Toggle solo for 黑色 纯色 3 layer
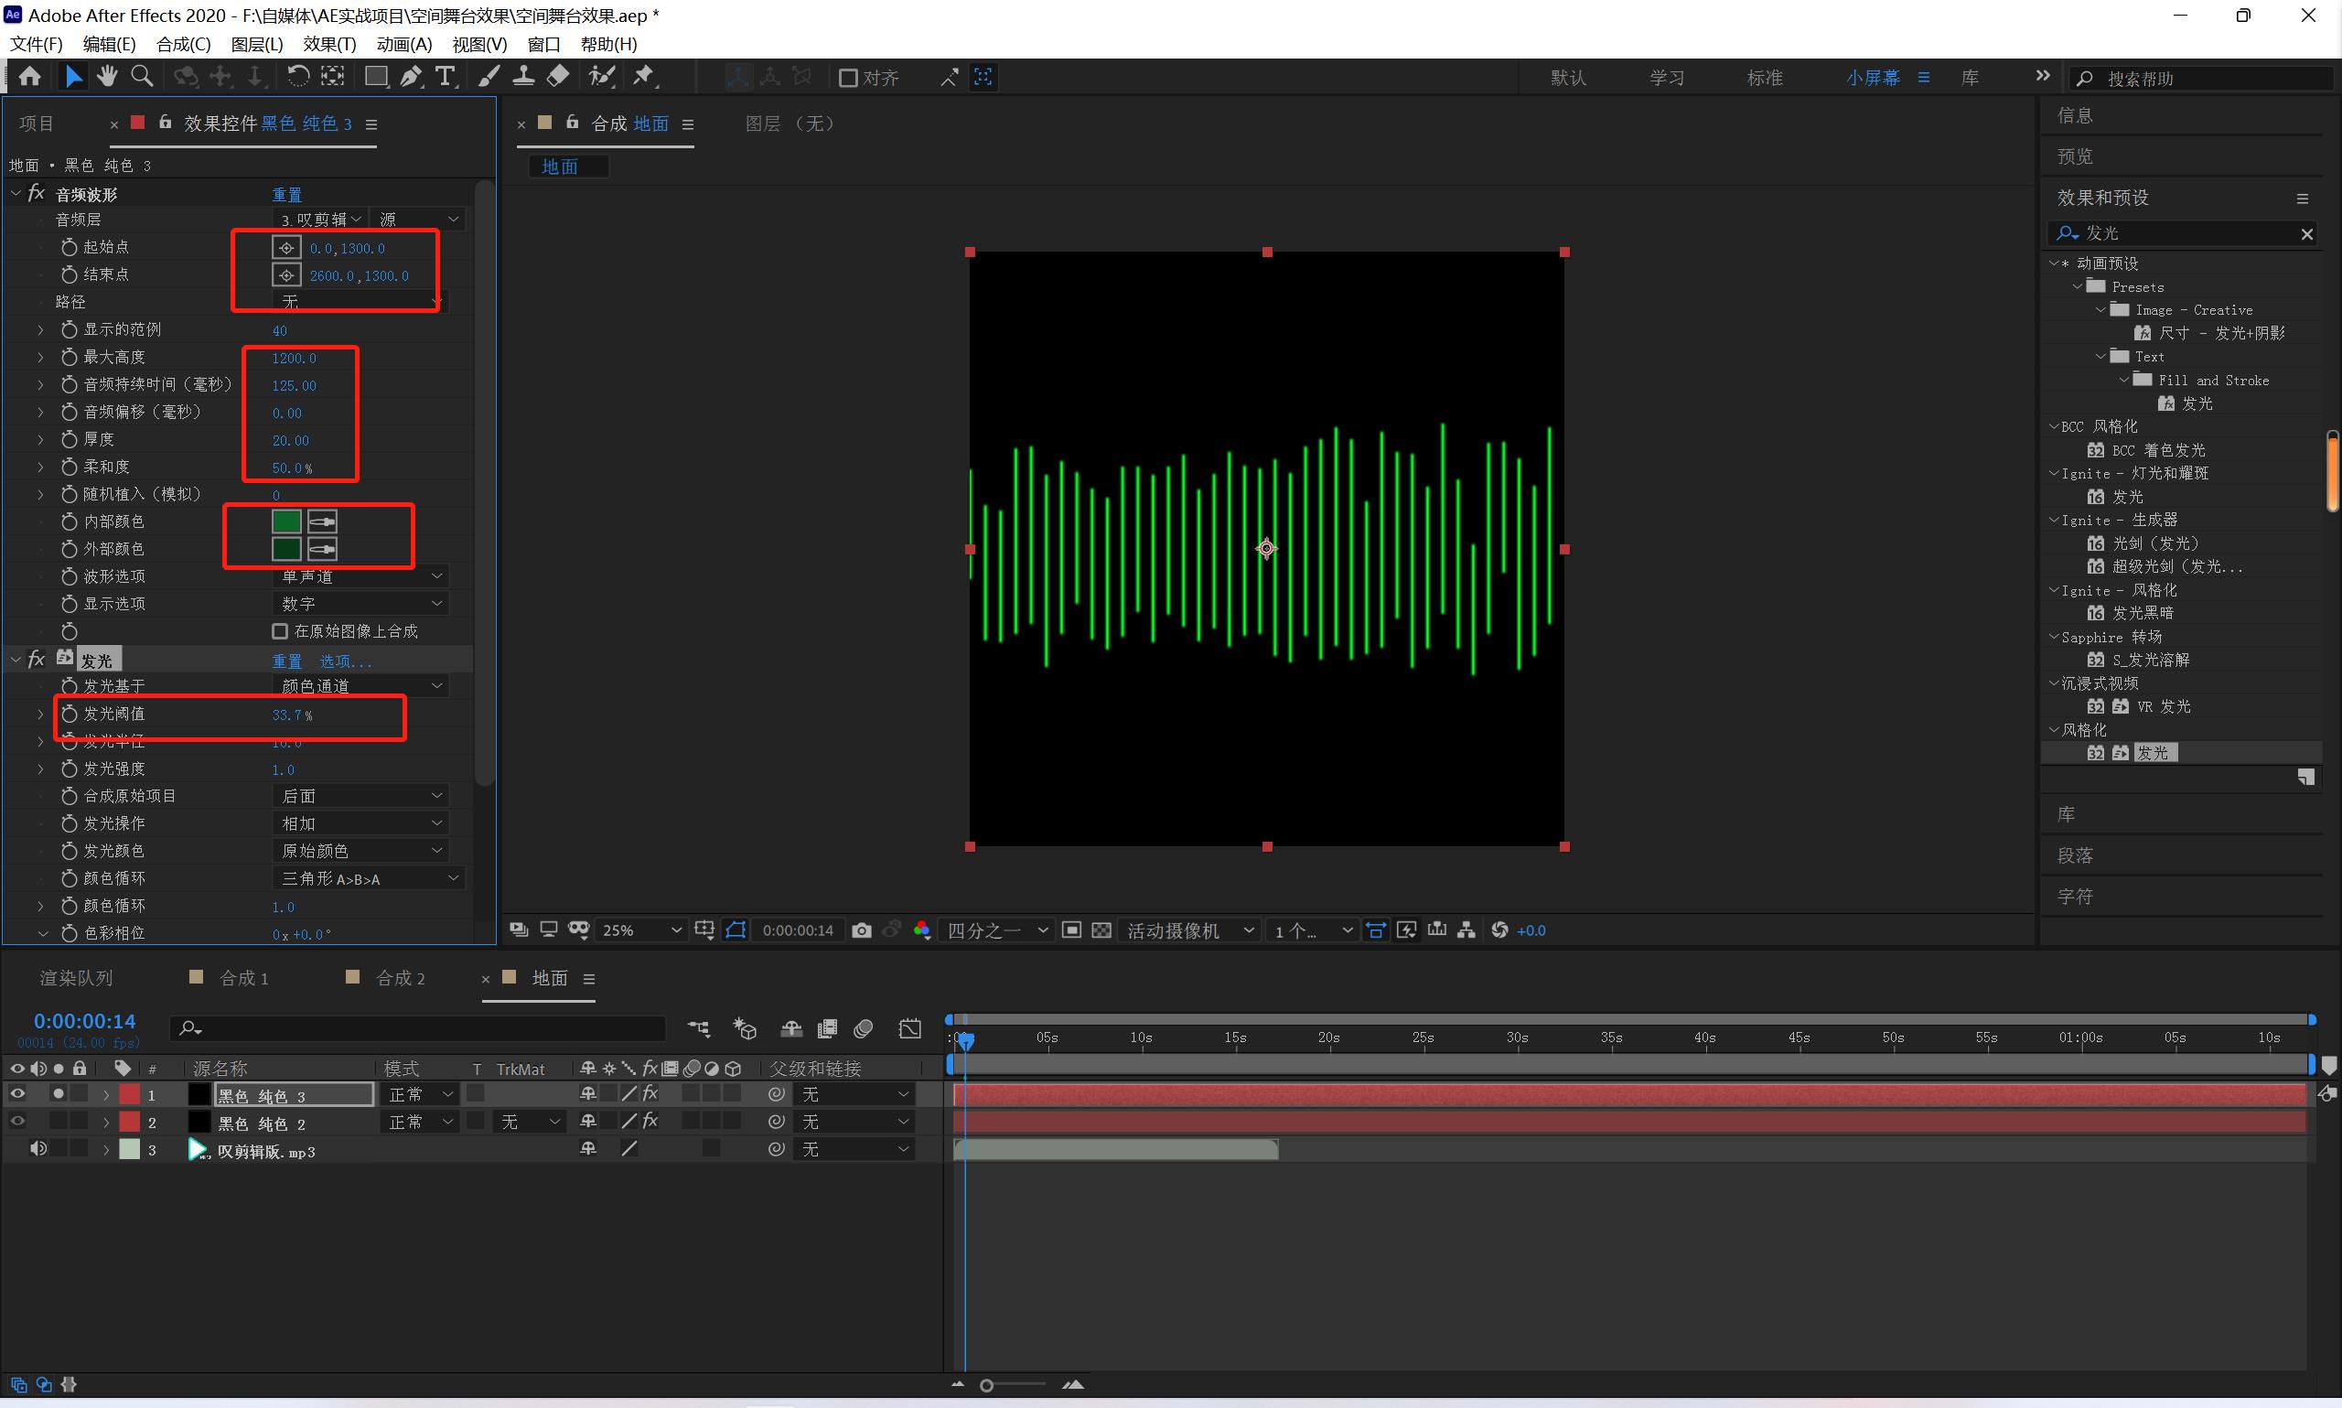Screen dimensions: 2342x1408 59,1094
